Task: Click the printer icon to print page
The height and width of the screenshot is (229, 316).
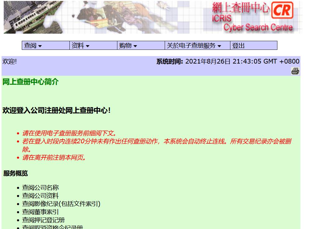Action: click(x=295, y=71)
